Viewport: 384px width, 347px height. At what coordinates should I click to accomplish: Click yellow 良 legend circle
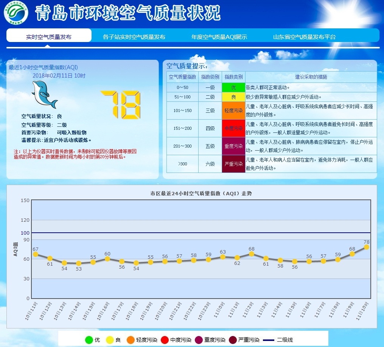110,340
